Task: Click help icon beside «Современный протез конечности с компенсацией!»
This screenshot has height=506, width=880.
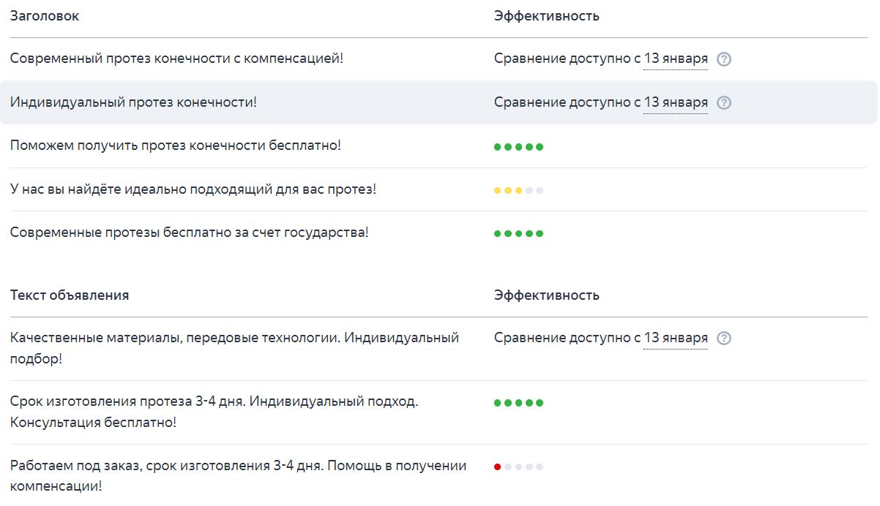Action: [724, 59]
